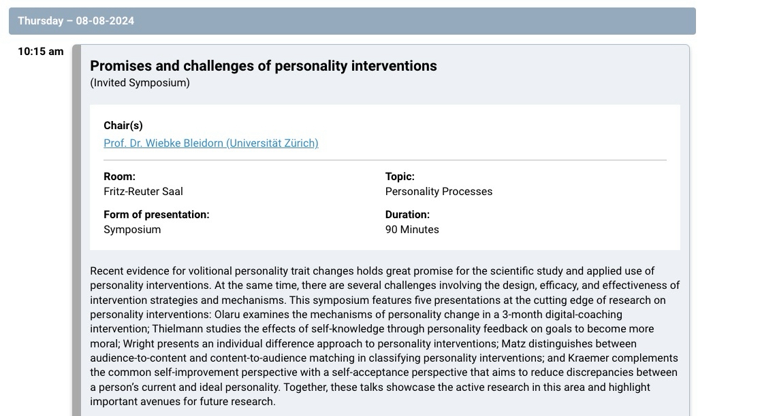Select the 10:15 am time label

(x=41, y=52)
